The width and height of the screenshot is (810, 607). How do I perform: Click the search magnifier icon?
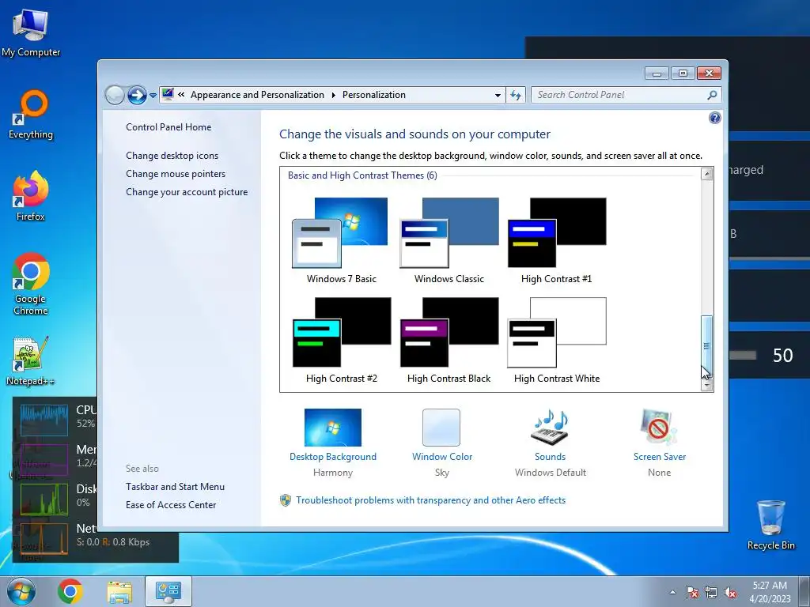[x=712, y=95]
